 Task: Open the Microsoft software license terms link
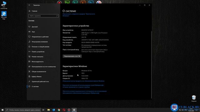(85, 92)
